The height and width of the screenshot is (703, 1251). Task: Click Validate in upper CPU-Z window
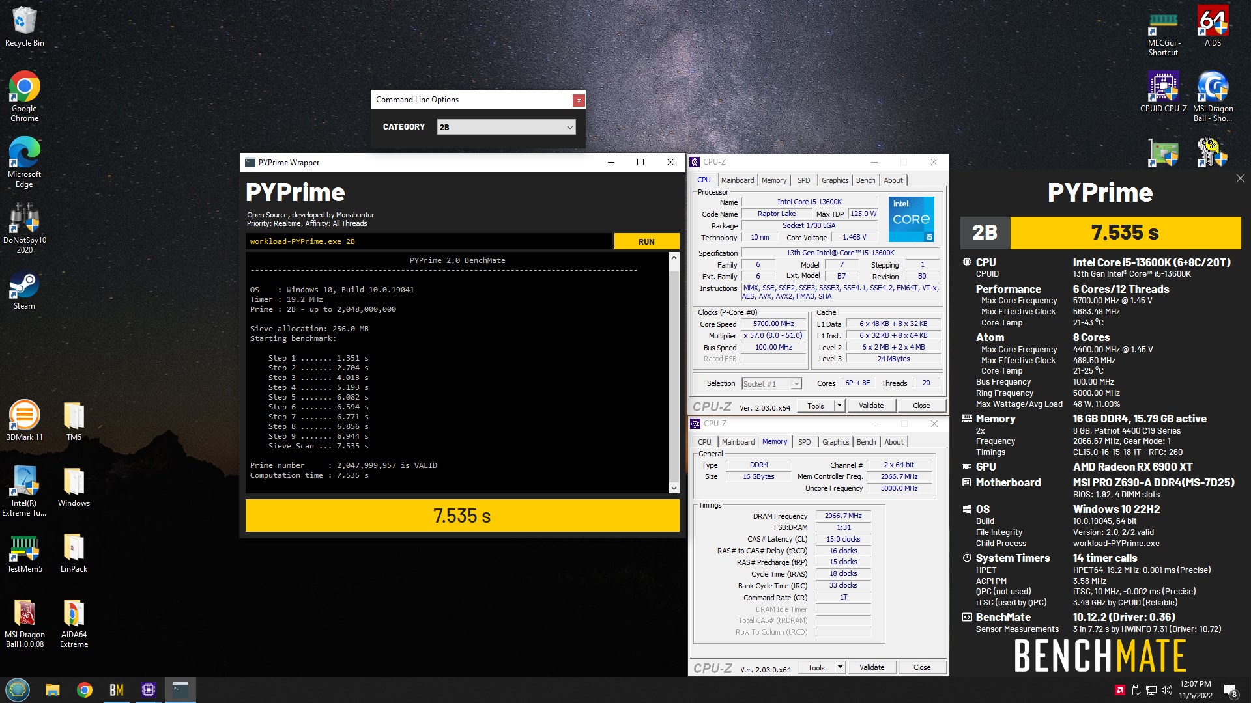tap(871, 406)
